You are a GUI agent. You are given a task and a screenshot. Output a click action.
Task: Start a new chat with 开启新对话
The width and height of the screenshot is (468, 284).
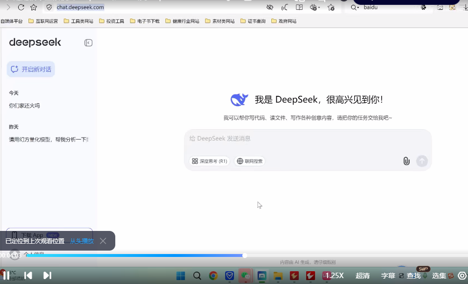point(31,69)
